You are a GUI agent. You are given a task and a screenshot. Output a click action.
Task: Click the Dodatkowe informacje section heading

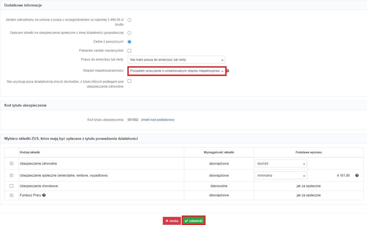pyautogui.click(x=23, y=5)
